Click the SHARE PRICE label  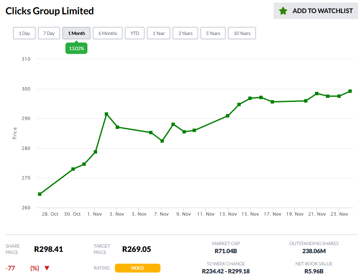[x=13, y=249]
